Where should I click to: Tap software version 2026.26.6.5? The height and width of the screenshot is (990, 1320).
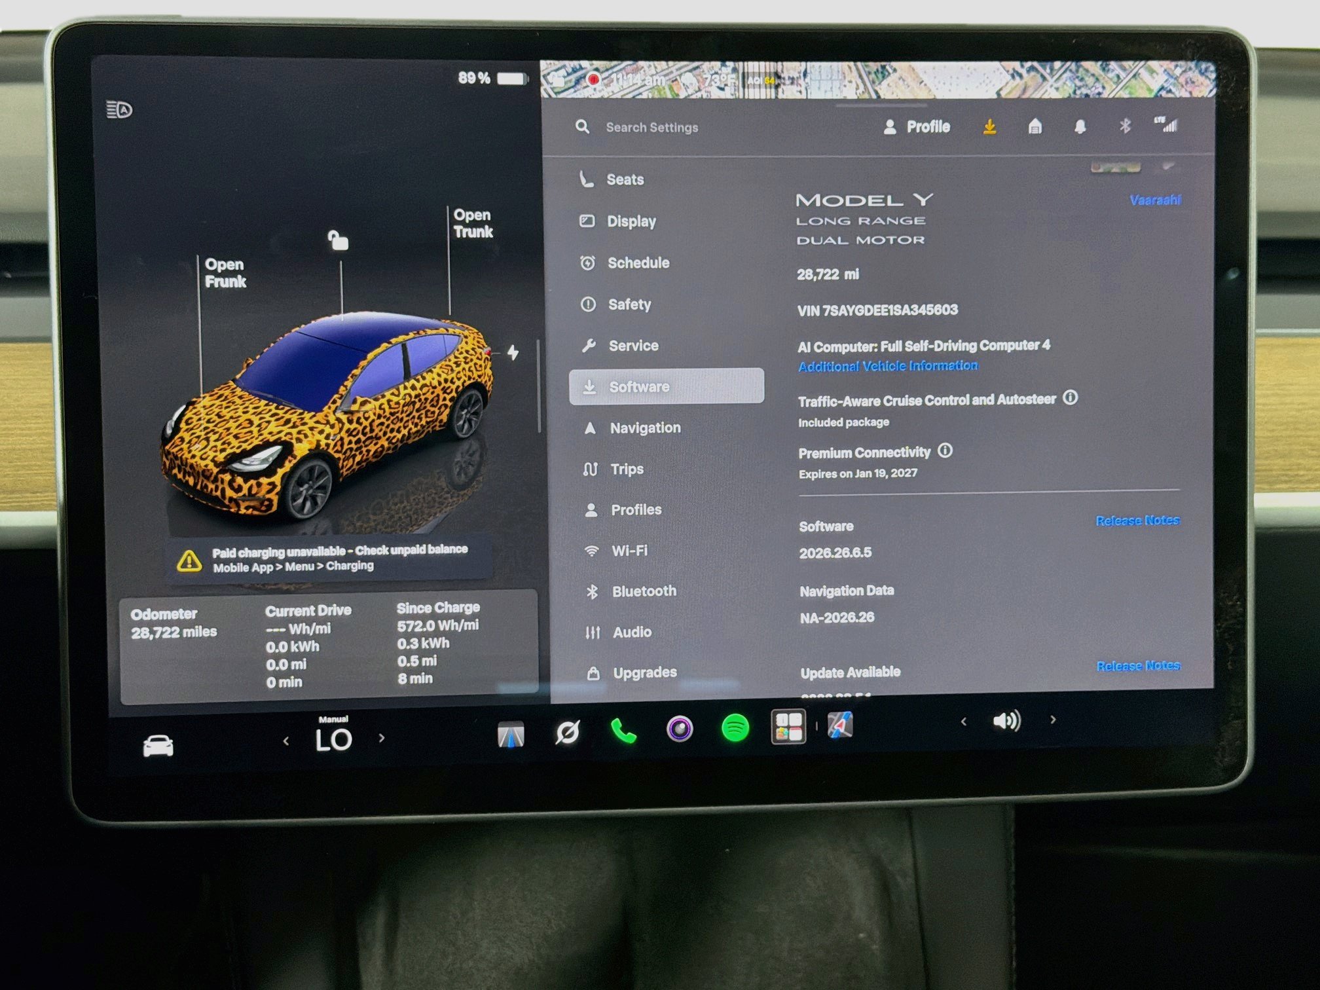pos(835,553)
